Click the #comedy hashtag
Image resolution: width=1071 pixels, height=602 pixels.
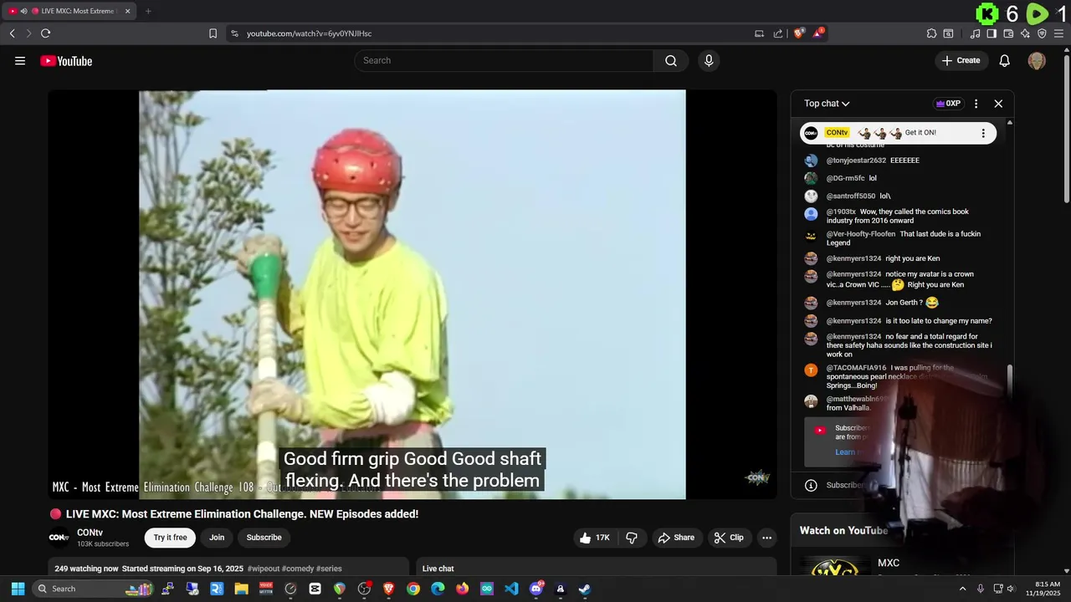coord(297,569)
